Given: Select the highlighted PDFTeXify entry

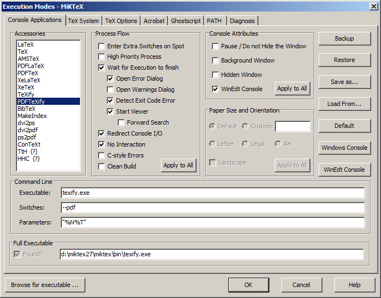Looking at the screenshot, I should [48, 102].
